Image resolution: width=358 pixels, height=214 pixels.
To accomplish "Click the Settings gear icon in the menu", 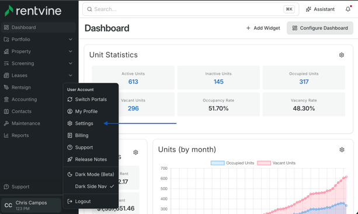I will click(x=70, y=123).
